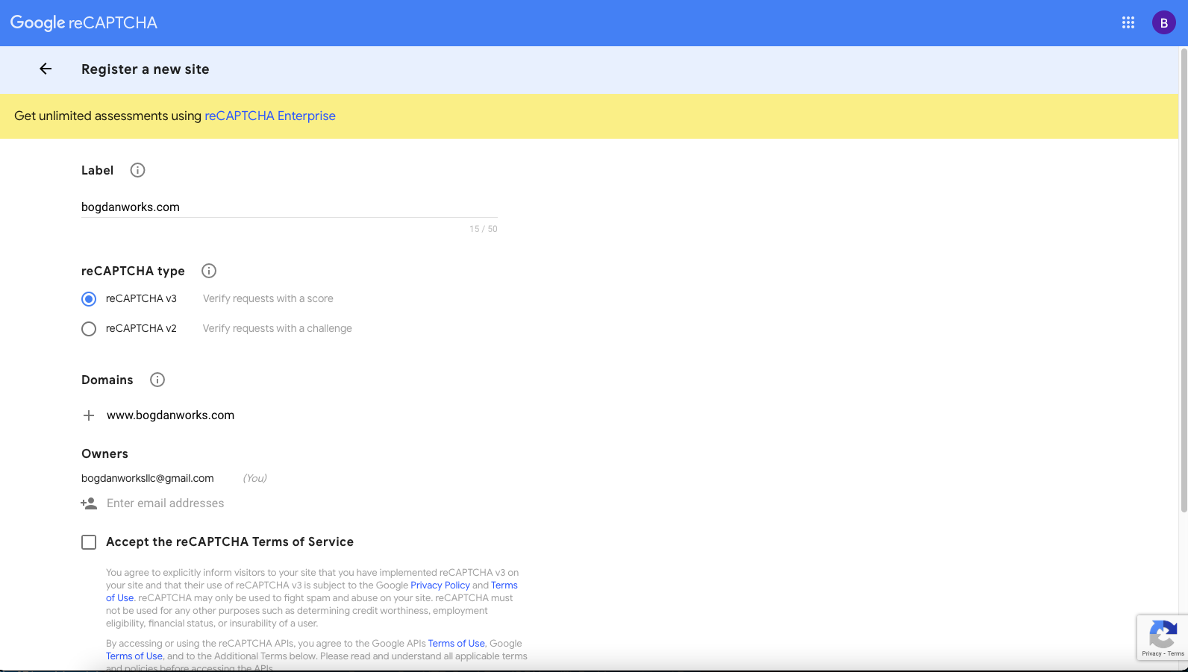Select the reCAPTCHA v3 radio button
This screenshot has width=1188, height=672.
click(89, 299)
